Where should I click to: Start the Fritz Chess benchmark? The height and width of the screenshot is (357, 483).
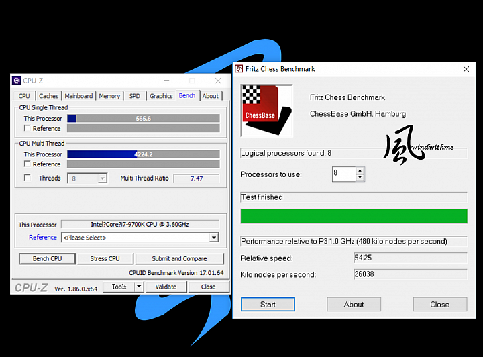(x=268, y=305)
